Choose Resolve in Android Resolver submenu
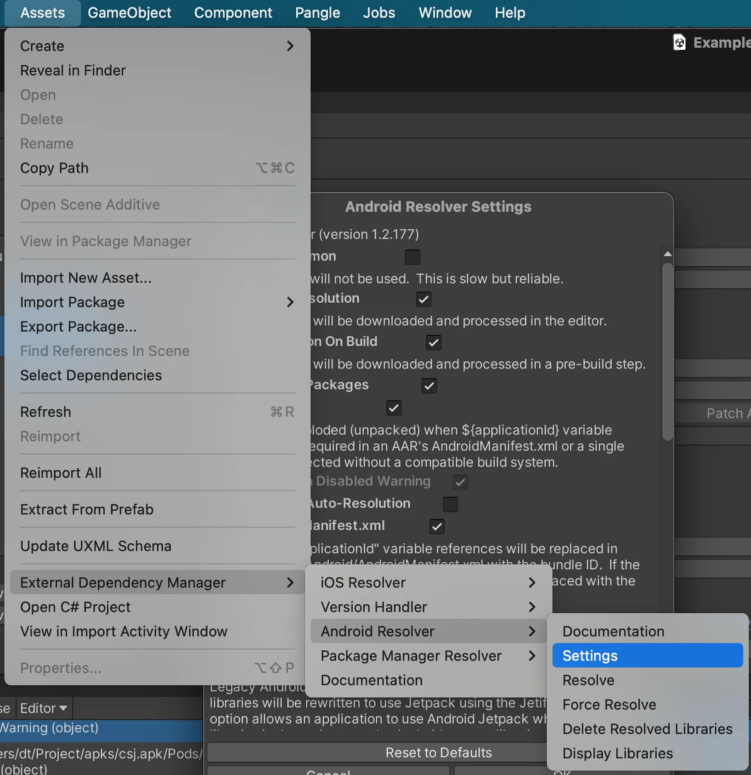This screenshot has height=775, width=751. coord(648,680)
